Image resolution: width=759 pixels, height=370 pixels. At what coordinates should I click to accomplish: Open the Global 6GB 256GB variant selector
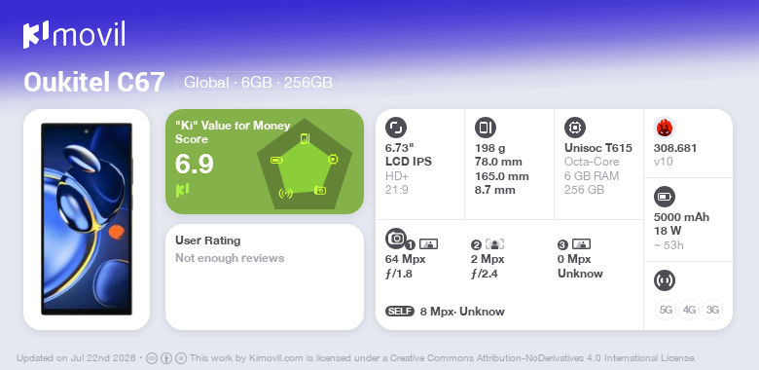coord(258,82)
